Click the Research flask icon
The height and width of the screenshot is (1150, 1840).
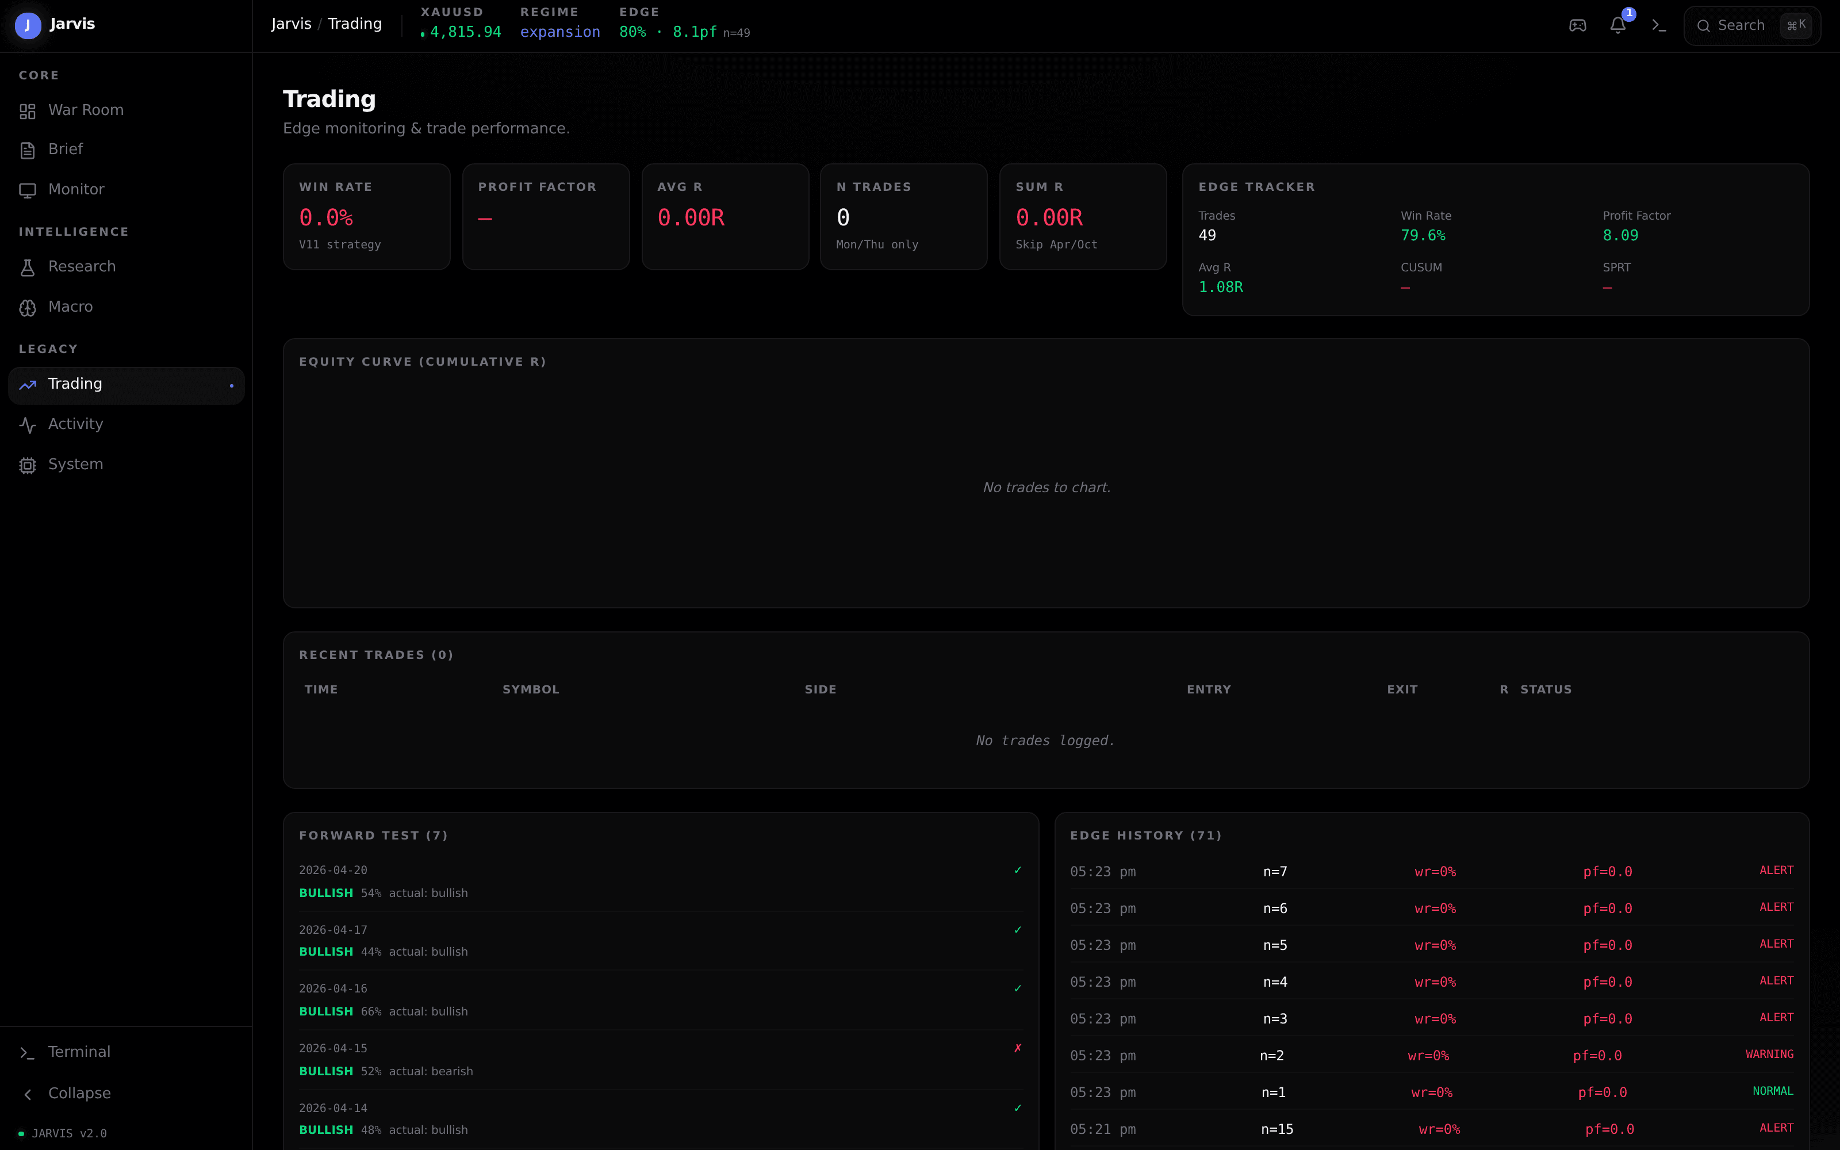(x=28, y=268)
